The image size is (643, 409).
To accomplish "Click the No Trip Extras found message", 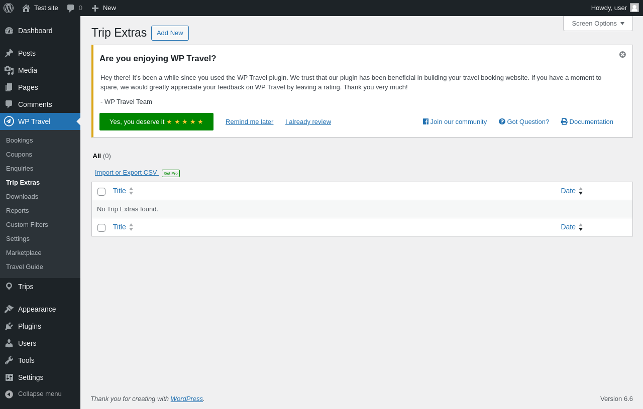I will (x=128, y=209).
